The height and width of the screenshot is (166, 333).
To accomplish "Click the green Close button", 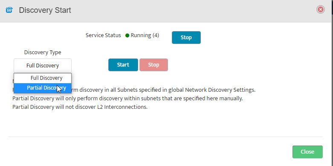I will coord(307,152).
